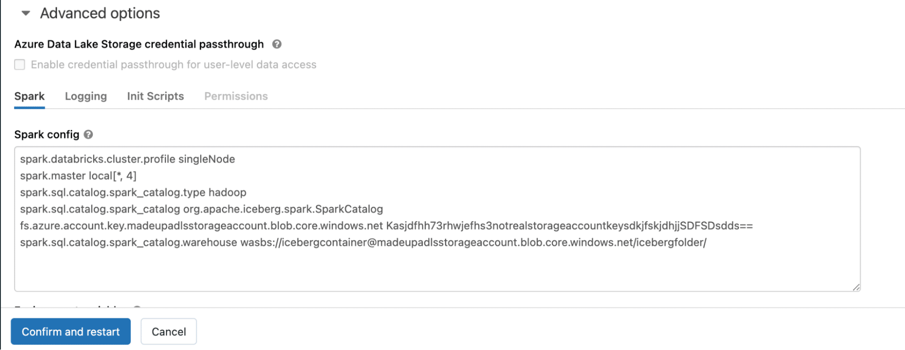The width and height of the screenshot is (905, 350).
Task: Select the Permissions tab
Action: (235, 96)
